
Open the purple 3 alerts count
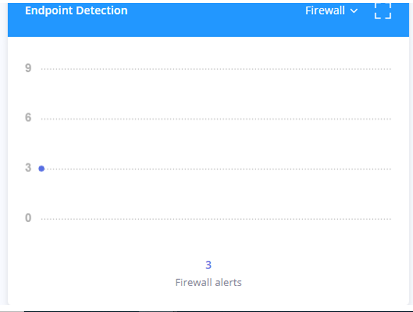pyautogui.click(x=208, y=265)
